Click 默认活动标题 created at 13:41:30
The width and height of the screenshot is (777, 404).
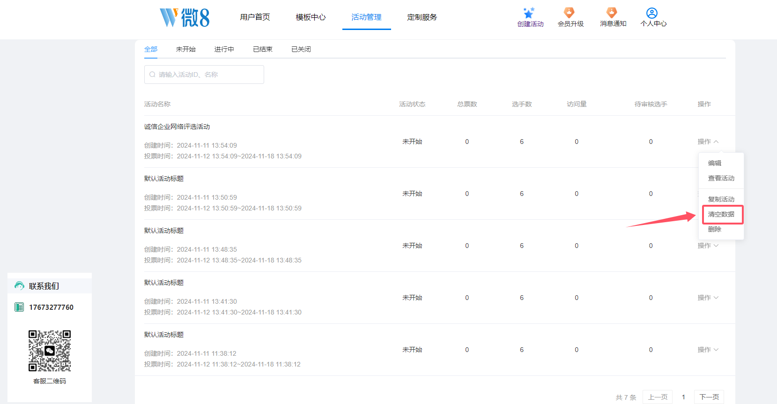pos(164,283)
